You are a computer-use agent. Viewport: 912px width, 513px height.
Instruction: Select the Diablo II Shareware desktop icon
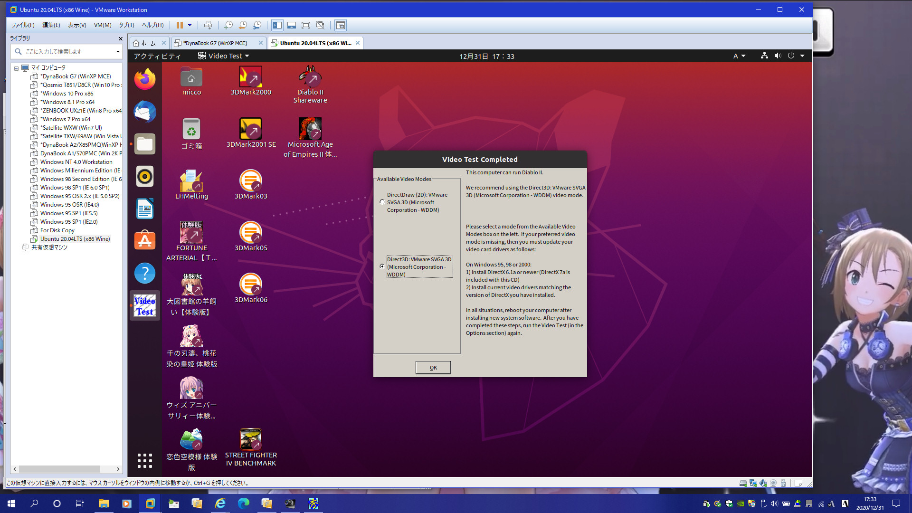point(310,85)
